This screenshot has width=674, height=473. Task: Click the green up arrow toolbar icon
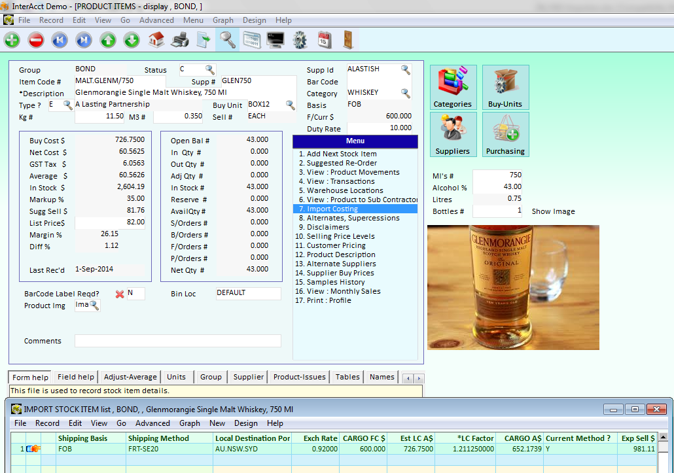[108, 41]
